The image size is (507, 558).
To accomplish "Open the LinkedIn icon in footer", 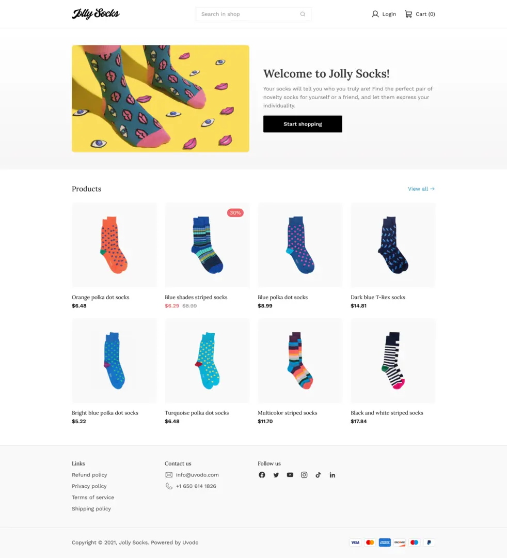I will click(x=332, y=475).
